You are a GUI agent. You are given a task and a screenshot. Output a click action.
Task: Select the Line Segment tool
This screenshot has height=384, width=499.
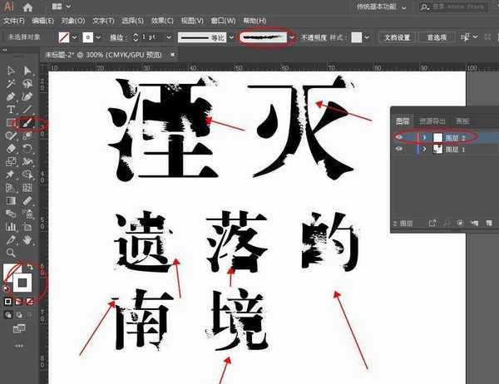(x=27, y=110)
